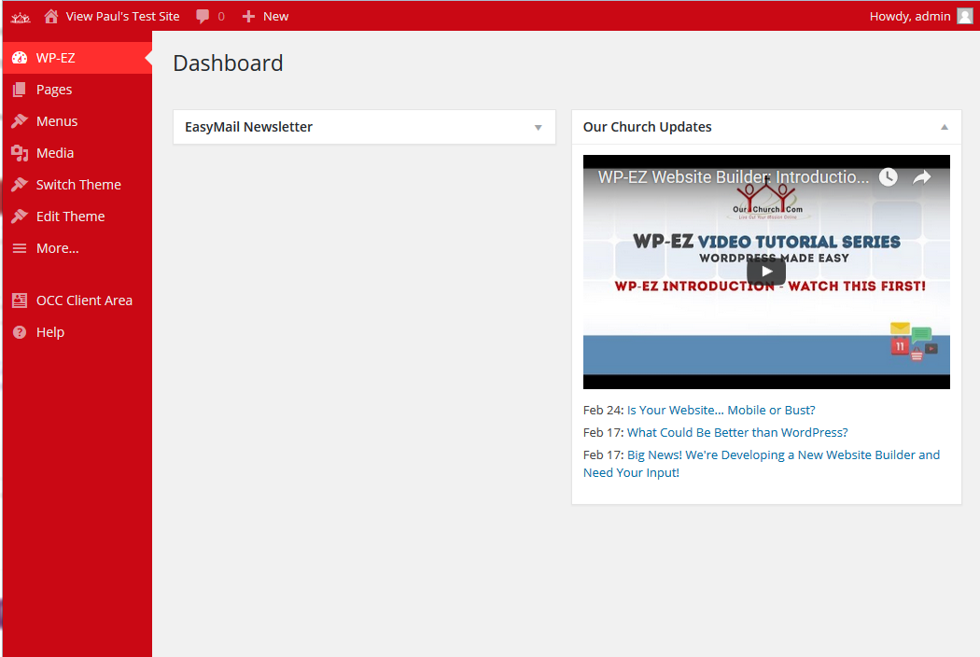Click the Help question mark icon
The height and width of the screenshot is (657, 980).
20,332
